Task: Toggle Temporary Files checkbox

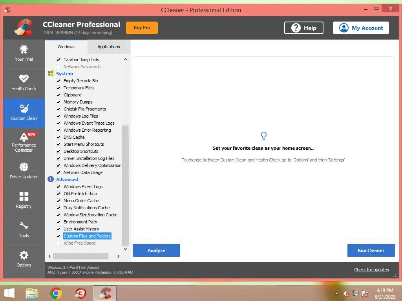Action: [58, 88]
